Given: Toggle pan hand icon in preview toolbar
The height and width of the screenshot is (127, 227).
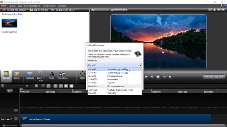Looking at the screenshot, I should coord(214,10).
